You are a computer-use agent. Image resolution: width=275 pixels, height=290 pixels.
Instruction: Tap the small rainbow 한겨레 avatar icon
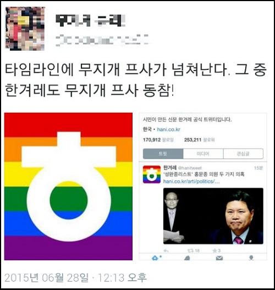click(x=152, y=174)
